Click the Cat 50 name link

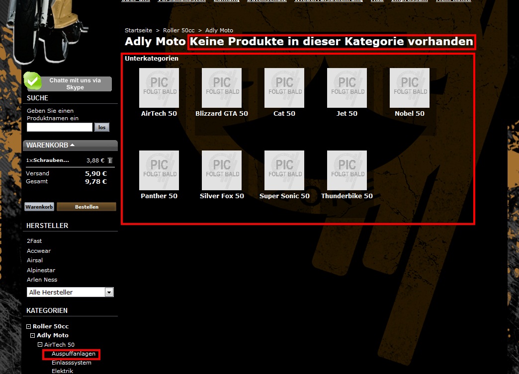click(x=284, y=113)
